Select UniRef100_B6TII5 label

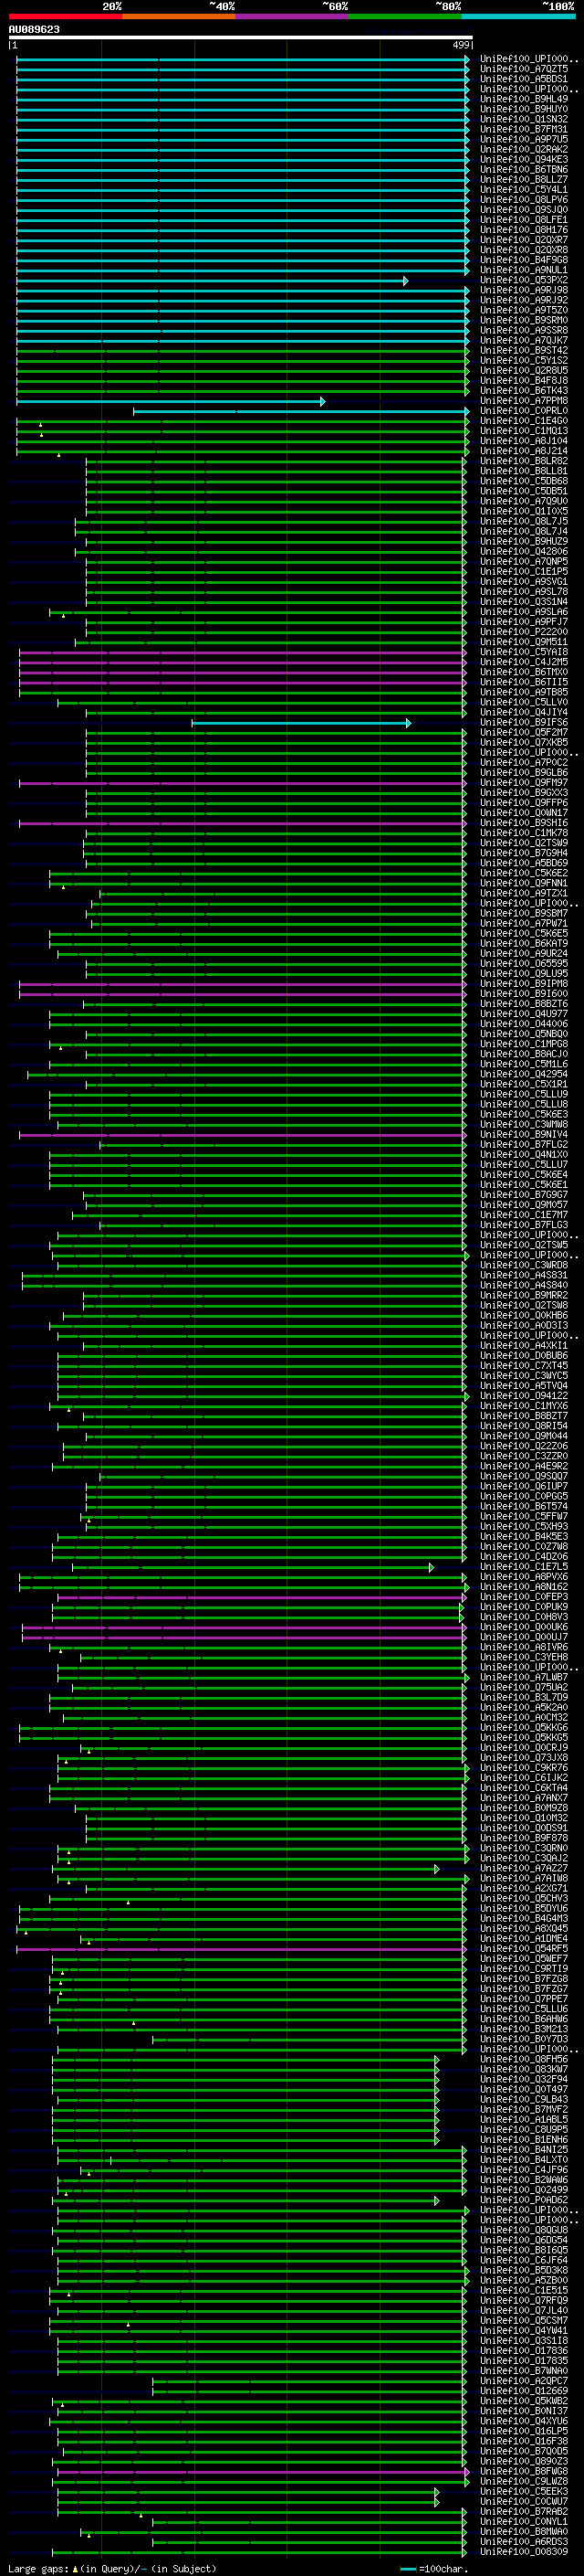coord(524,682)
